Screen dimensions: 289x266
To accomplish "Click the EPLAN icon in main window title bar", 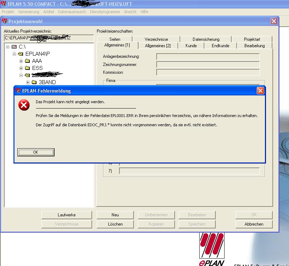I will click(4, 4).
